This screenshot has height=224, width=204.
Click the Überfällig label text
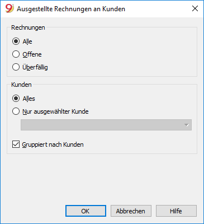coord(35,67)
